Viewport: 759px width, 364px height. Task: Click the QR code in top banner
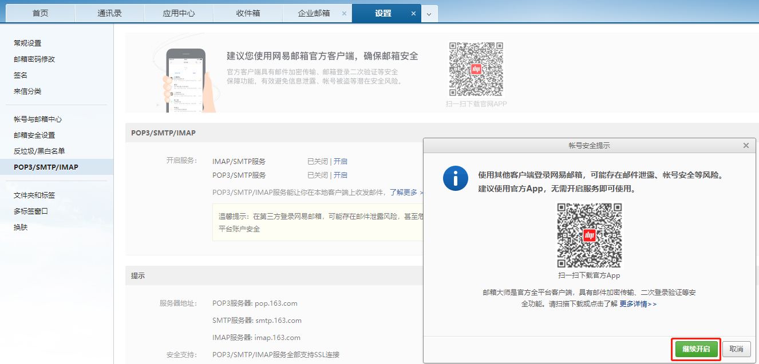tap(476, 69)
